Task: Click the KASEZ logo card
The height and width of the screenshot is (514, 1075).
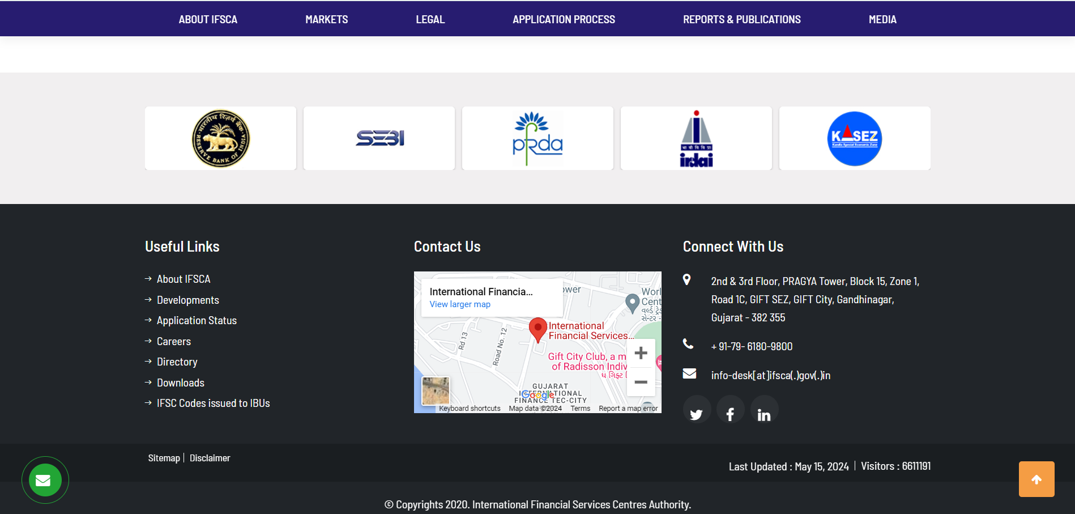Action: [855, 138]
